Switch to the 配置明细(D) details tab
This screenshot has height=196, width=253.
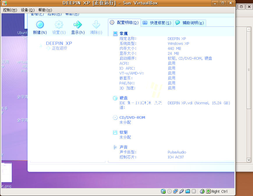point(124,23)
